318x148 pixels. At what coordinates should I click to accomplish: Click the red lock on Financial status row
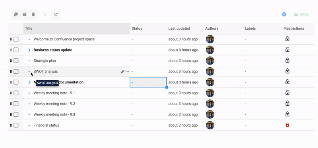[287, 125]
